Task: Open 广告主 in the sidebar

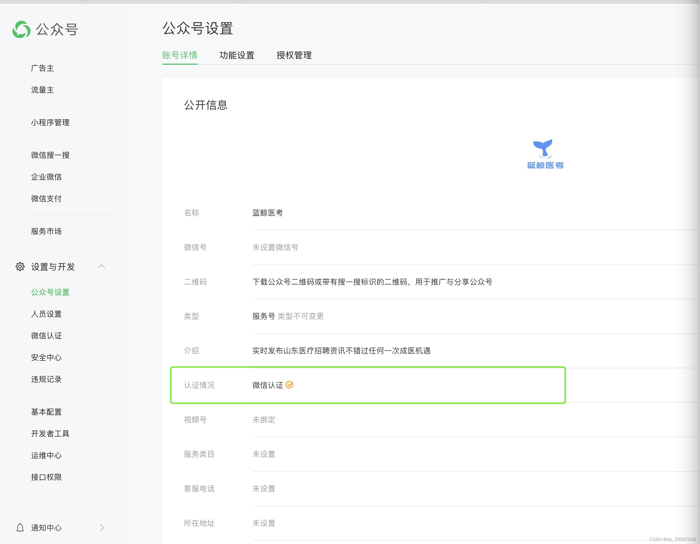Action: 42,68
